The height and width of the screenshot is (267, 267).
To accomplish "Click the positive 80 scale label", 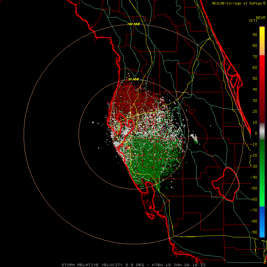I will coord(255,46).
